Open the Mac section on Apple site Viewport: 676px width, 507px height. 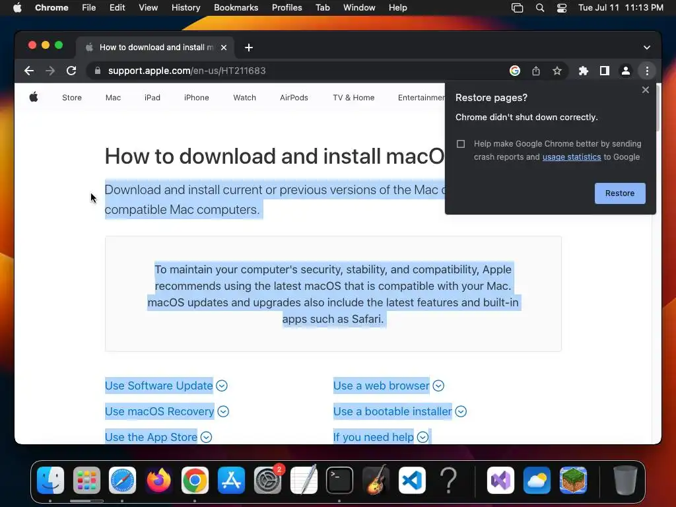click(113, 98)
